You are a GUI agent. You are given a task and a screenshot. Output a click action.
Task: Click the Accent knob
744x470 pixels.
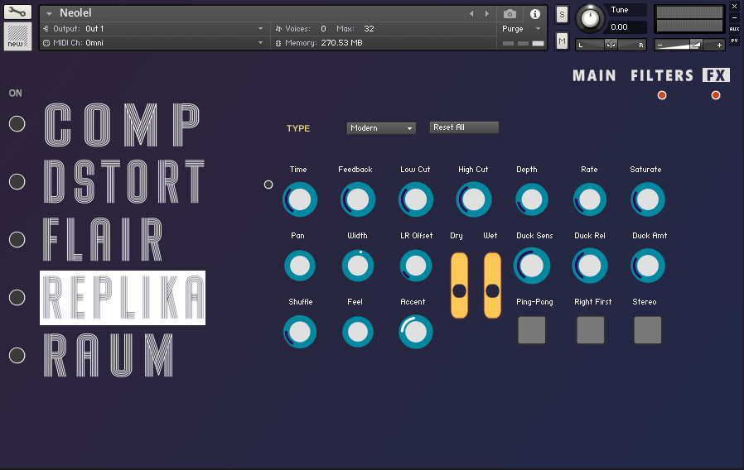(416, 332)
